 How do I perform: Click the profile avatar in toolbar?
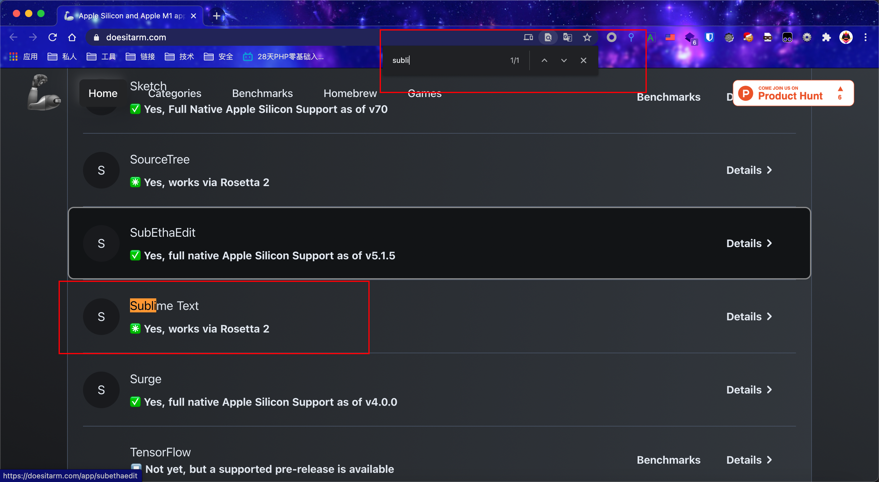846,37
